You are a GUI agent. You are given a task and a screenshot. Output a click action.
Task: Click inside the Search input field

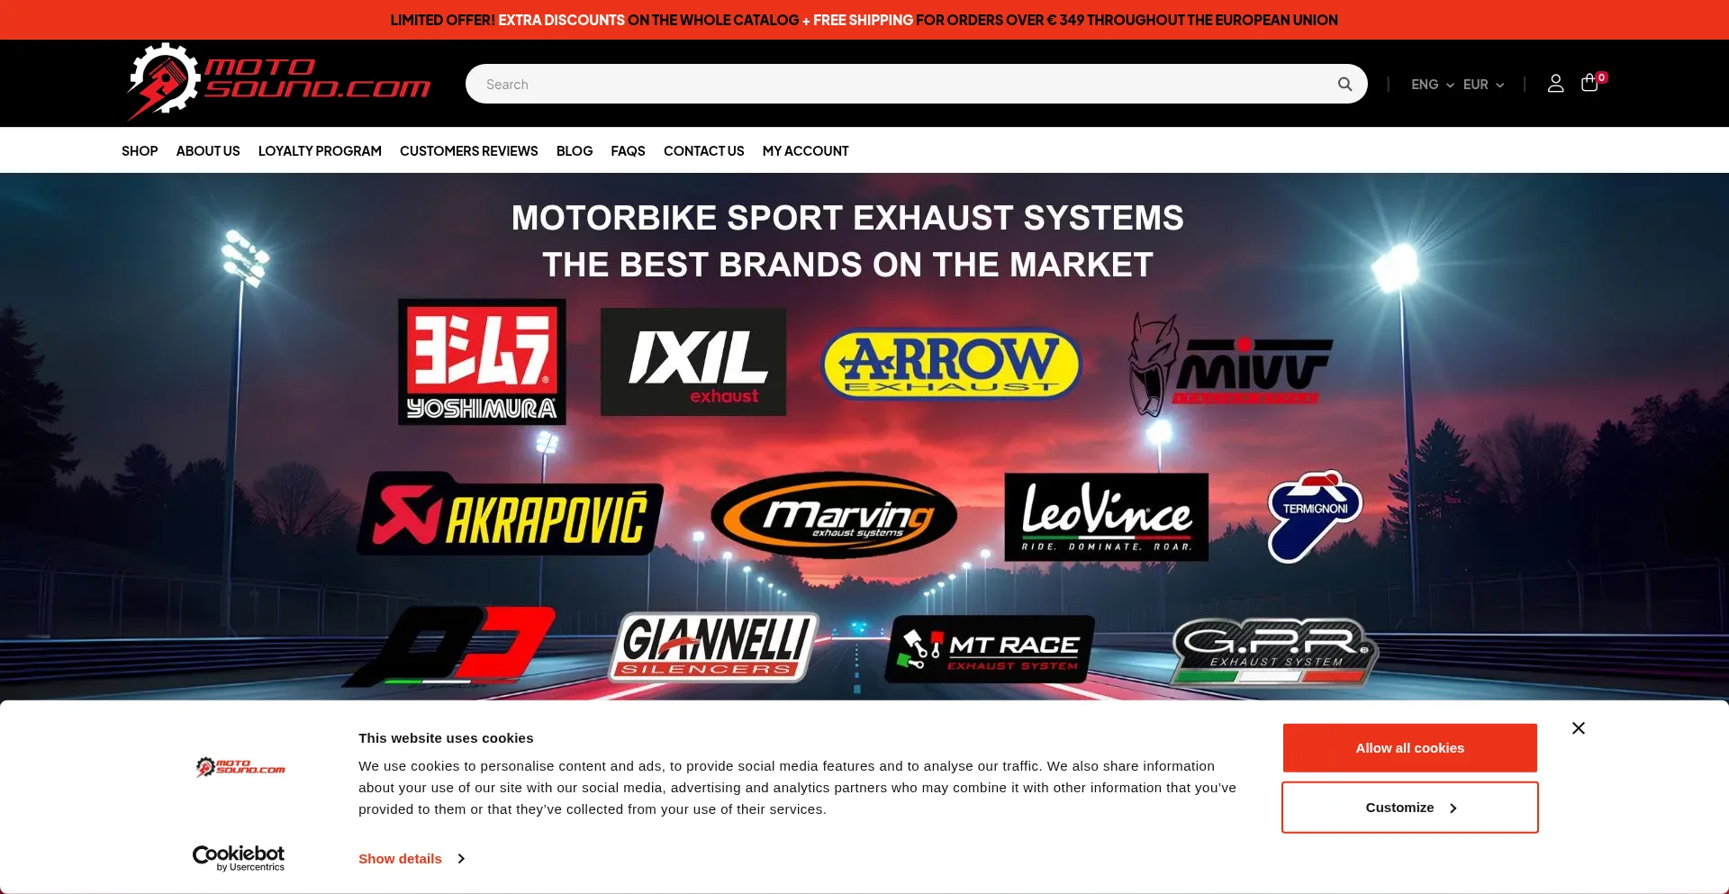coord(901,83)
